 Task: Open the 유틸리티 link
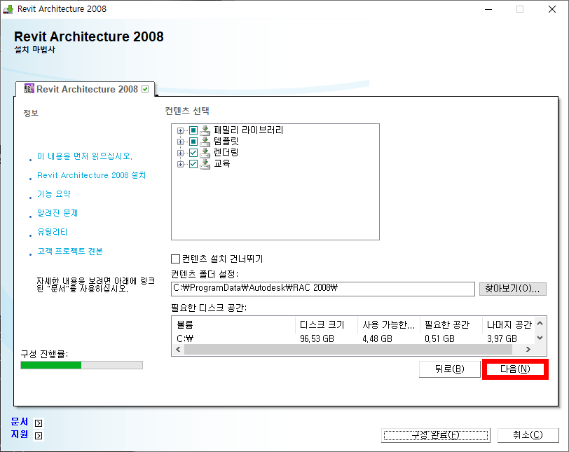pos(53,232)
